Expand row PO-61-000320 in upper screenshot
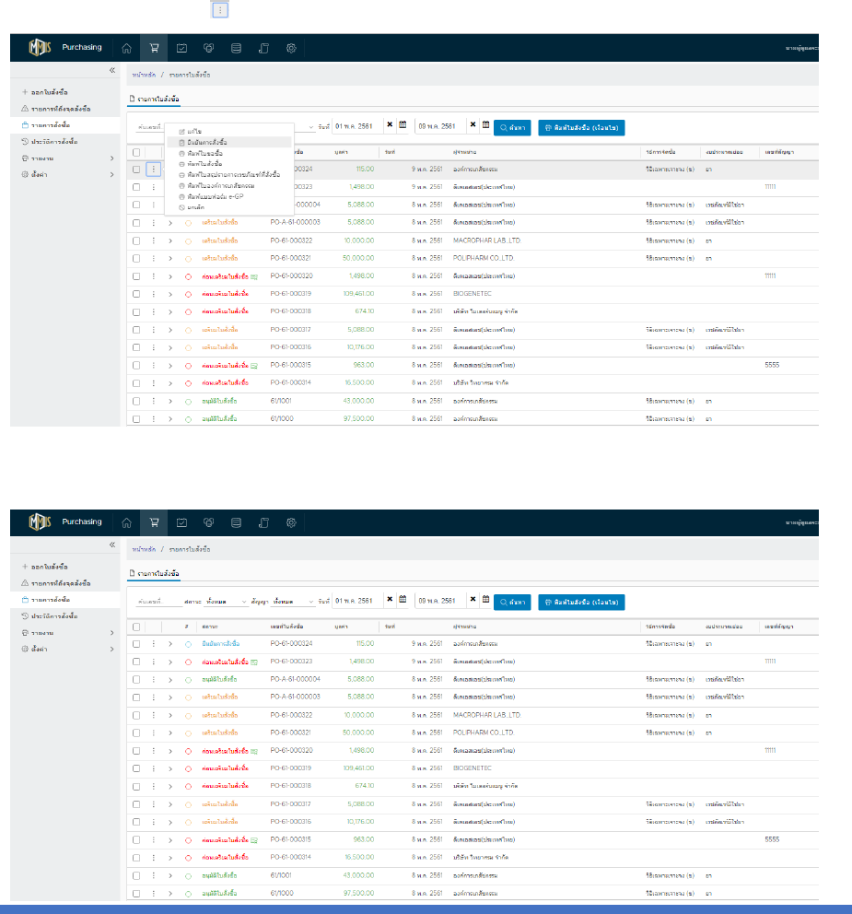The image size is (852, 914). (x=170, y=277)
